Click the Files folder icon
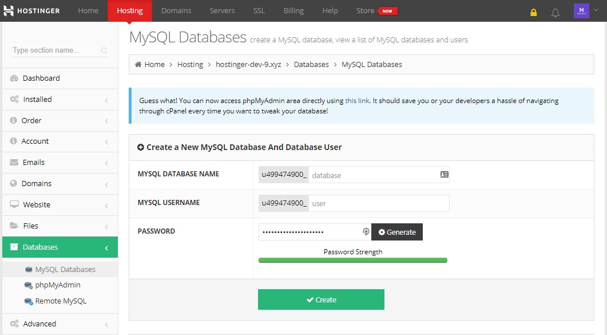The height and width of the screenshot is (335, 607). (14, 226)
